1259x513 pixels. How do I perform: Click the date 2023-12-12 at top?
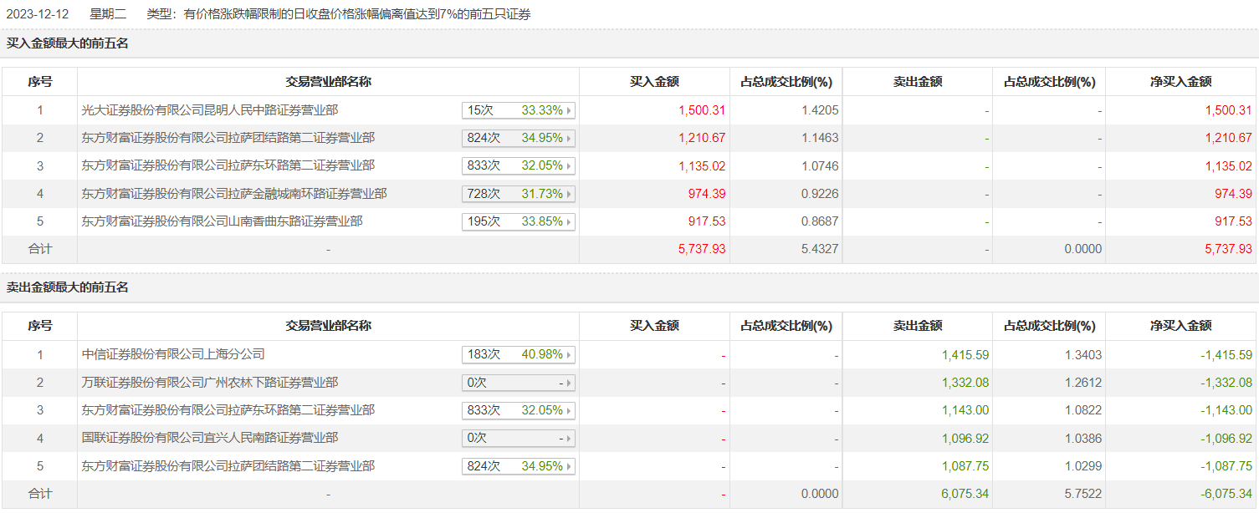coord(36,14)
